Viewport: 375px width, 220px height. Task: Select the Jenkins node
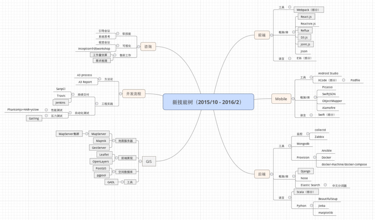pyautogui.click(x=61, y=102)
